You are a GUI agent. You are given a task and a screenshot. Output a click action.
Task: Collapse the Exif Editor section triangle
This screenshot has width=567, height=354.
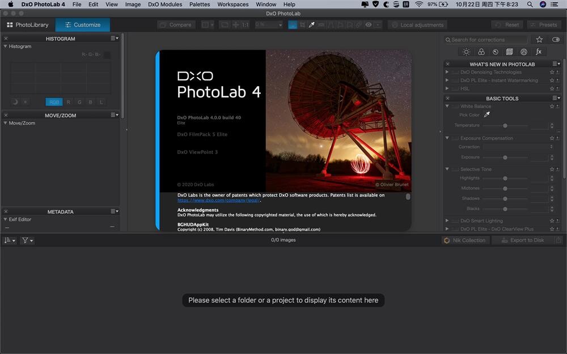(6, 219)
